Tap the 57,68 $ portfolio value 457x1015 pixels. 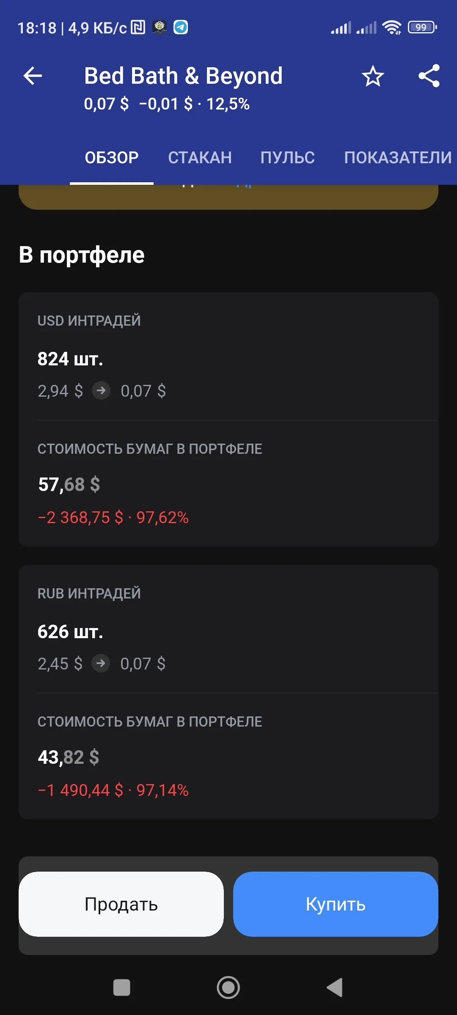coord(69,484)
